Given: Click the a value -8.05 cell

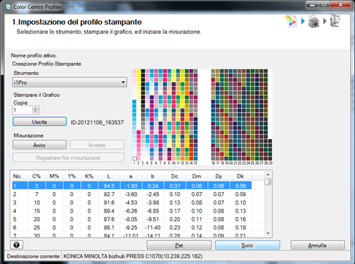Looking at the screenshot, I should (131, 219).
